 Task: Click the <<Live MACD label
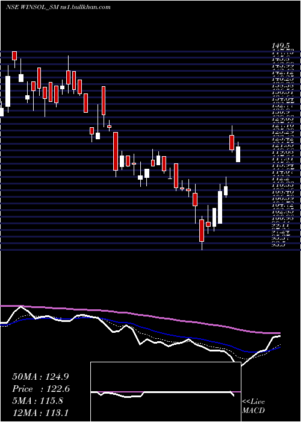253,406
